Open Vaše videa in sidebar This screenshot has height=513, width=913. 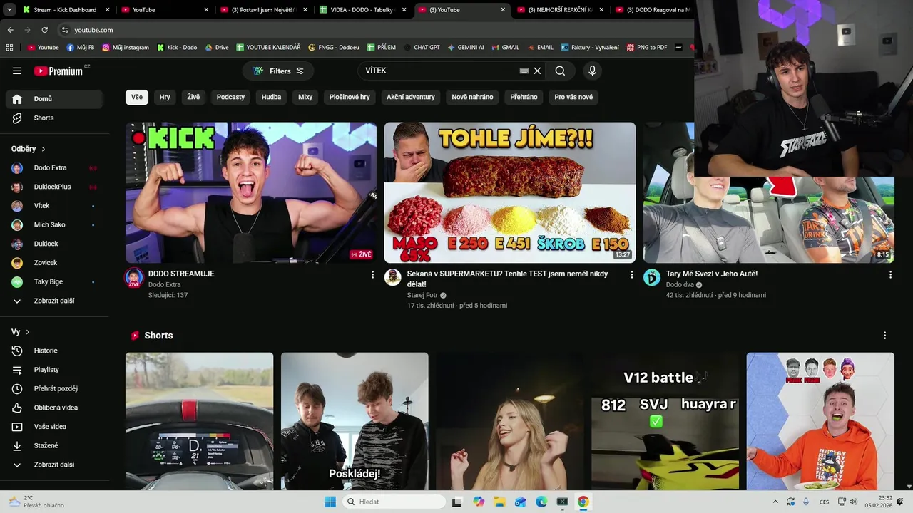click(x=56, y=427)
